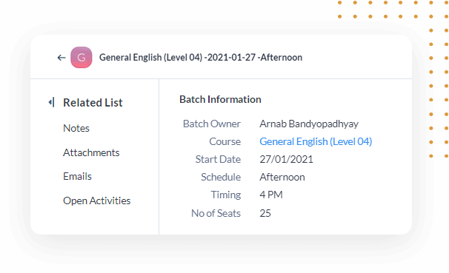Click the pink G record avatar
This screenshot has width=449, height=273.
point(82,58)
